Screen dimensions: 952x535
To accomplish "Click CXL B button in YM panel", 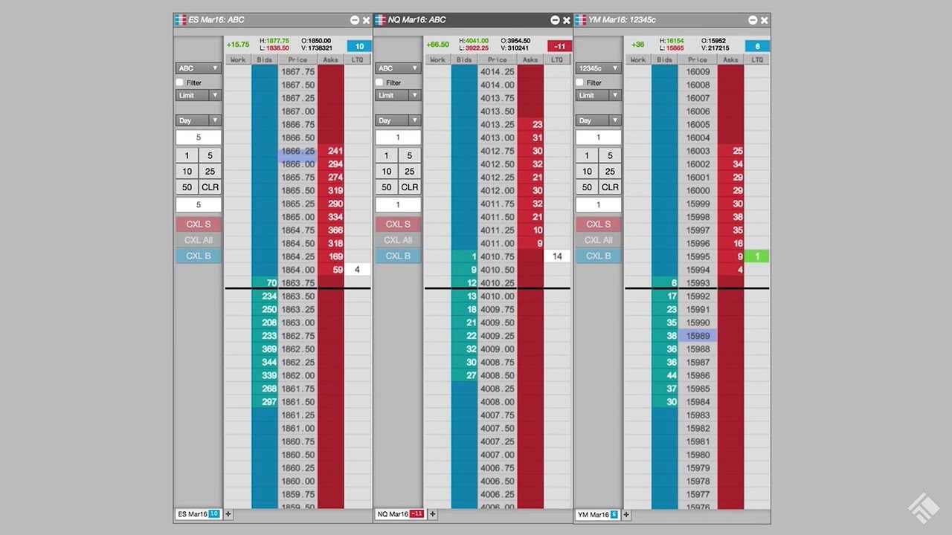I will (x=599, y=256).
